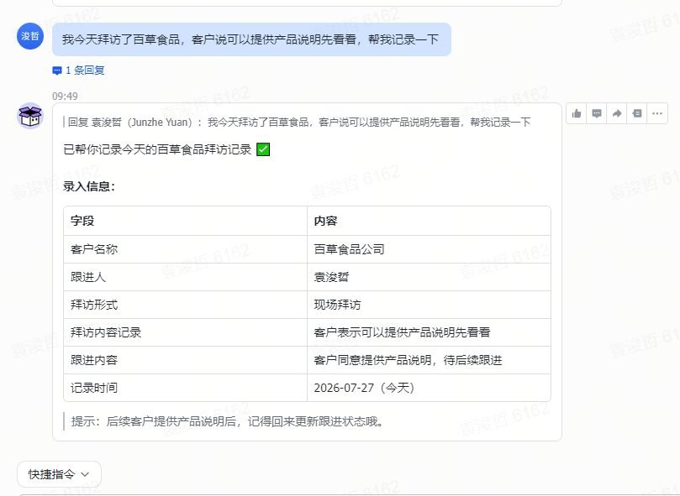Image resolution: width=680 pixels, height=496 pixels.
Task: Open the bot's box-shaped avatar
Action: 30,116
